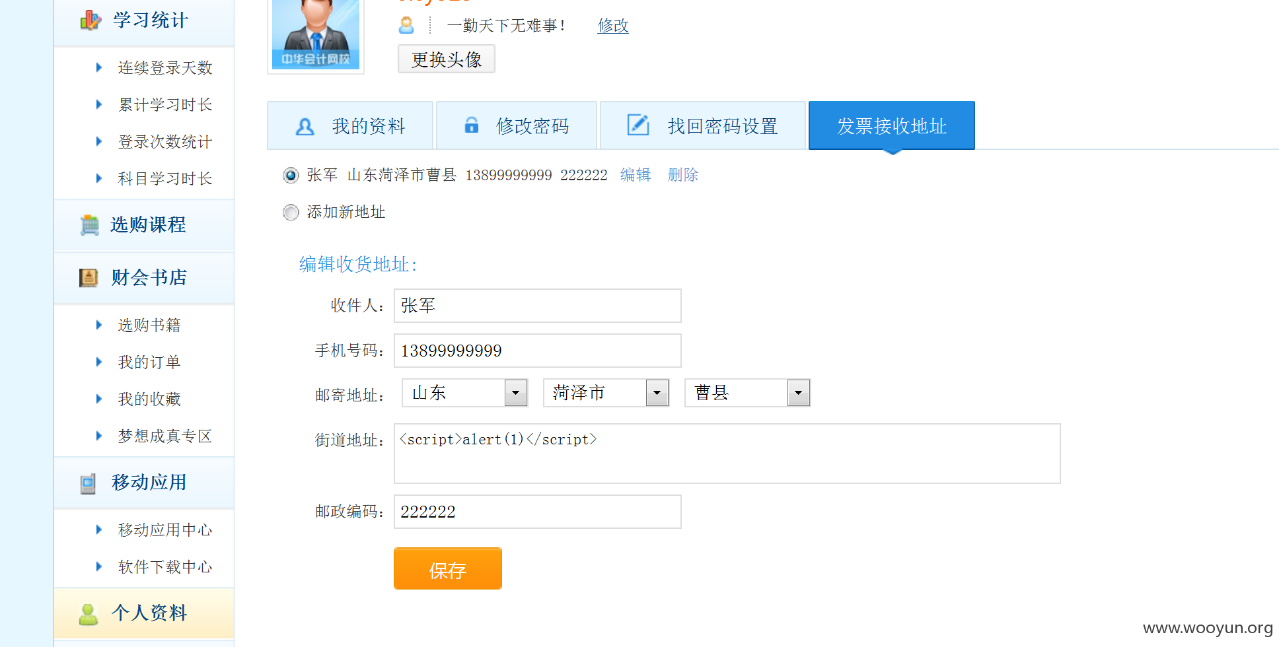Click the 更换头像 button
Image resolution: width=1279 pixels, height=647 pixels.
(x=447, y=59)
